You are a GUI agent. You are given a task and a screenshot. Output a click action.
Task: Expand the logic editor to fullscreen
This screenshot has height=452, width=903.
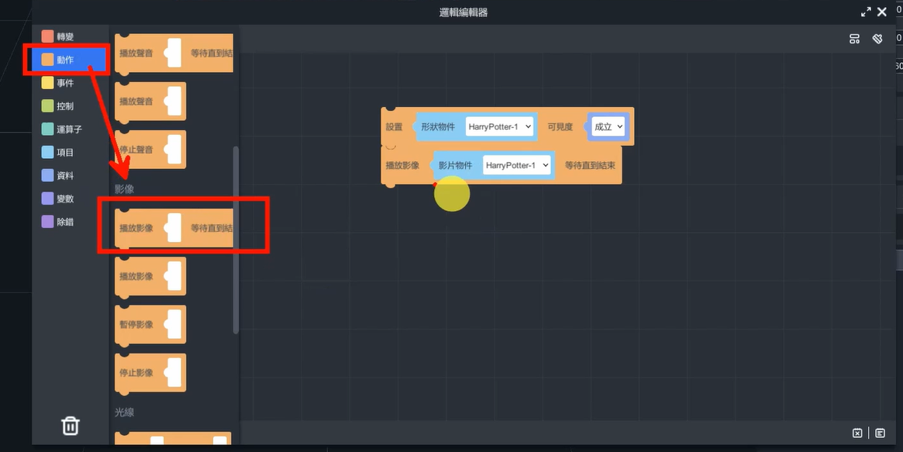tap(866, 12)
